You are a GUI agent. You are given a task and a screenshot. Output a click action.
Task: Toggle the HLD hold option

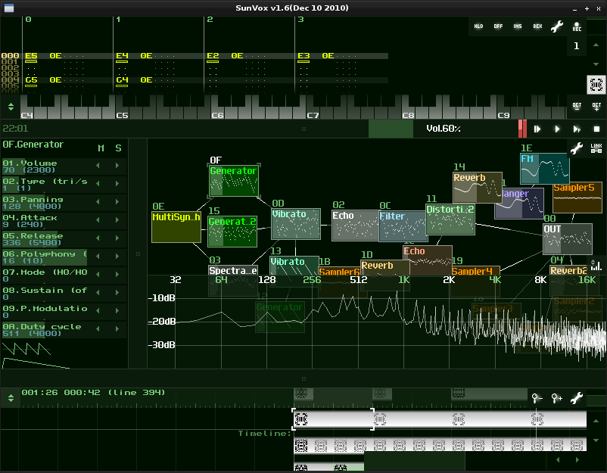(478, 26)
